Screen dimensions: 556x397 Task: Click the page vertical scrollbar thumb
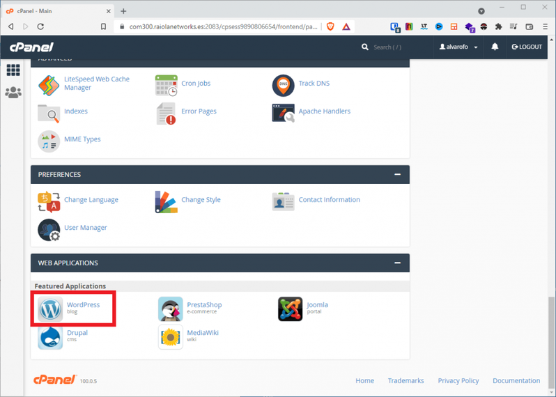[551, 343]
